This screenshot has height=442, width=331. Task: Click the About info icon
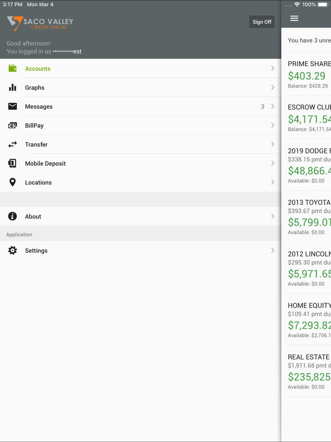point(13,216)
